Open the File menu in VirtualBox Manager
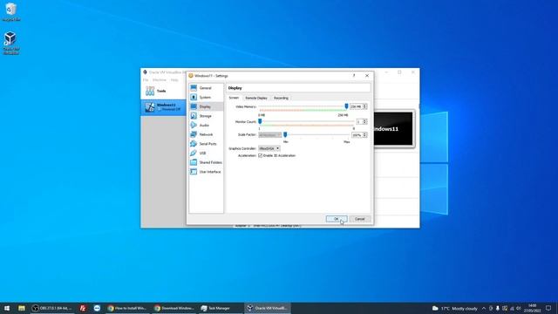Image resolution: width=558 pixels, height=314 pixels. coord(146,80)
